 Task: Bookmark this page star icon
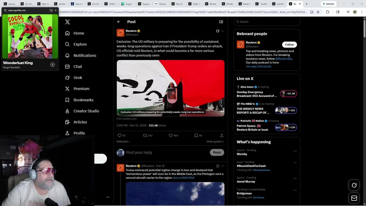coord(318,12)
